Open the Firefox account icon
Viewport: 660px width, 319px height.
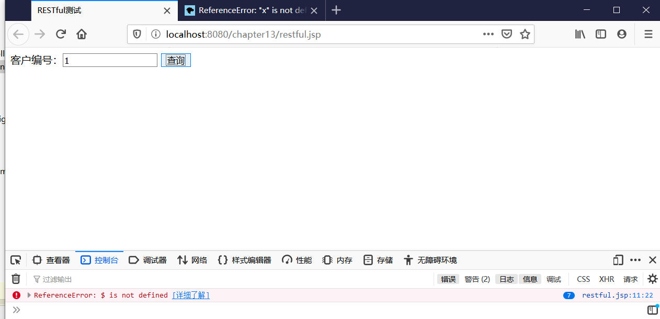pyautogui.click(x=621, y=34)
